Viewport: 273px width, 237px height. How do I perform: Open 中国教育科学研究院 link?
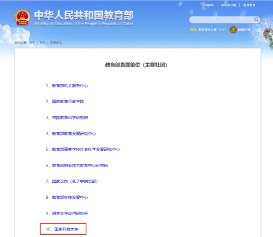(70, 117)
